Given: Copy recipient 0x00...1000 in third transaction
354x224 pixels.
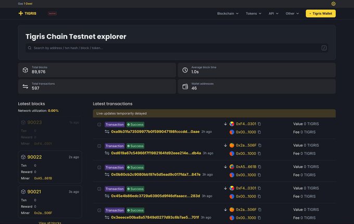Looking at the screenshot, I should 259,175.
